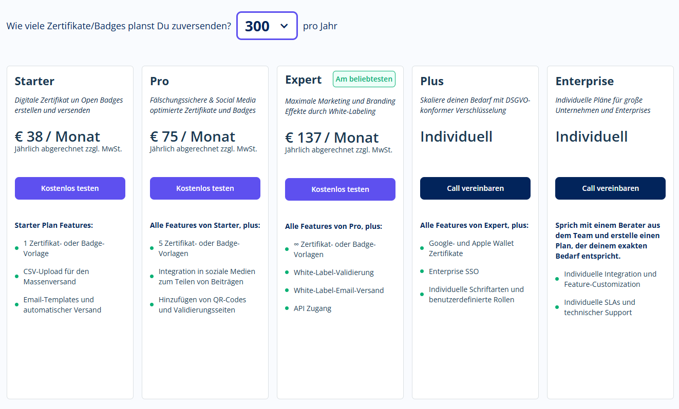The image size is (679, 409).
Task: Select the Plus plan heading
Action: 432,81
